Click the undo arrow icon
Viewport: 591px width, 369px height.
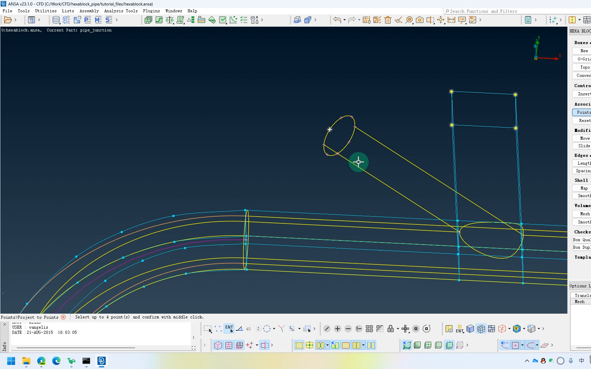[337, 20]
